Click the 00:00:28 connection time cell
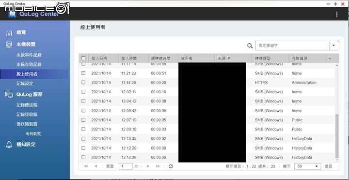 (159, 82)
